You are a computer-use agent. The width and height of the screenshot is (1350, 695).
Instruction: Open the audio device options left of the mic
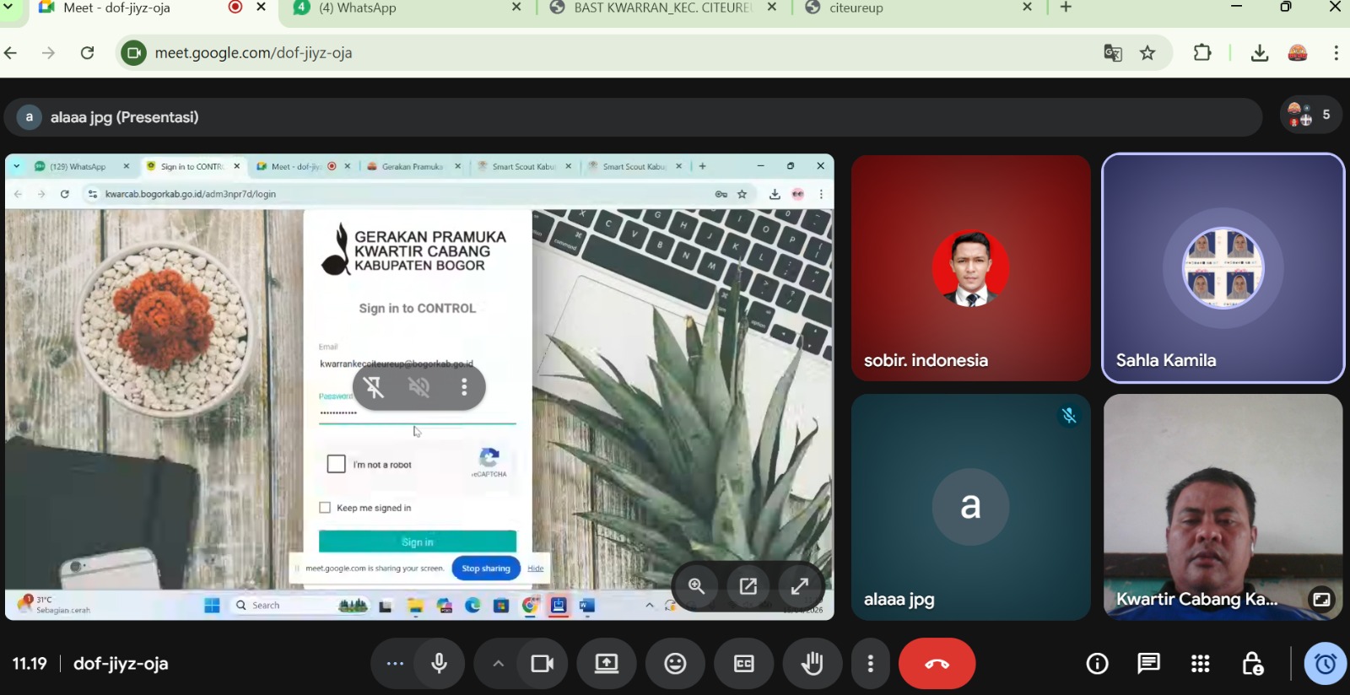394,664
